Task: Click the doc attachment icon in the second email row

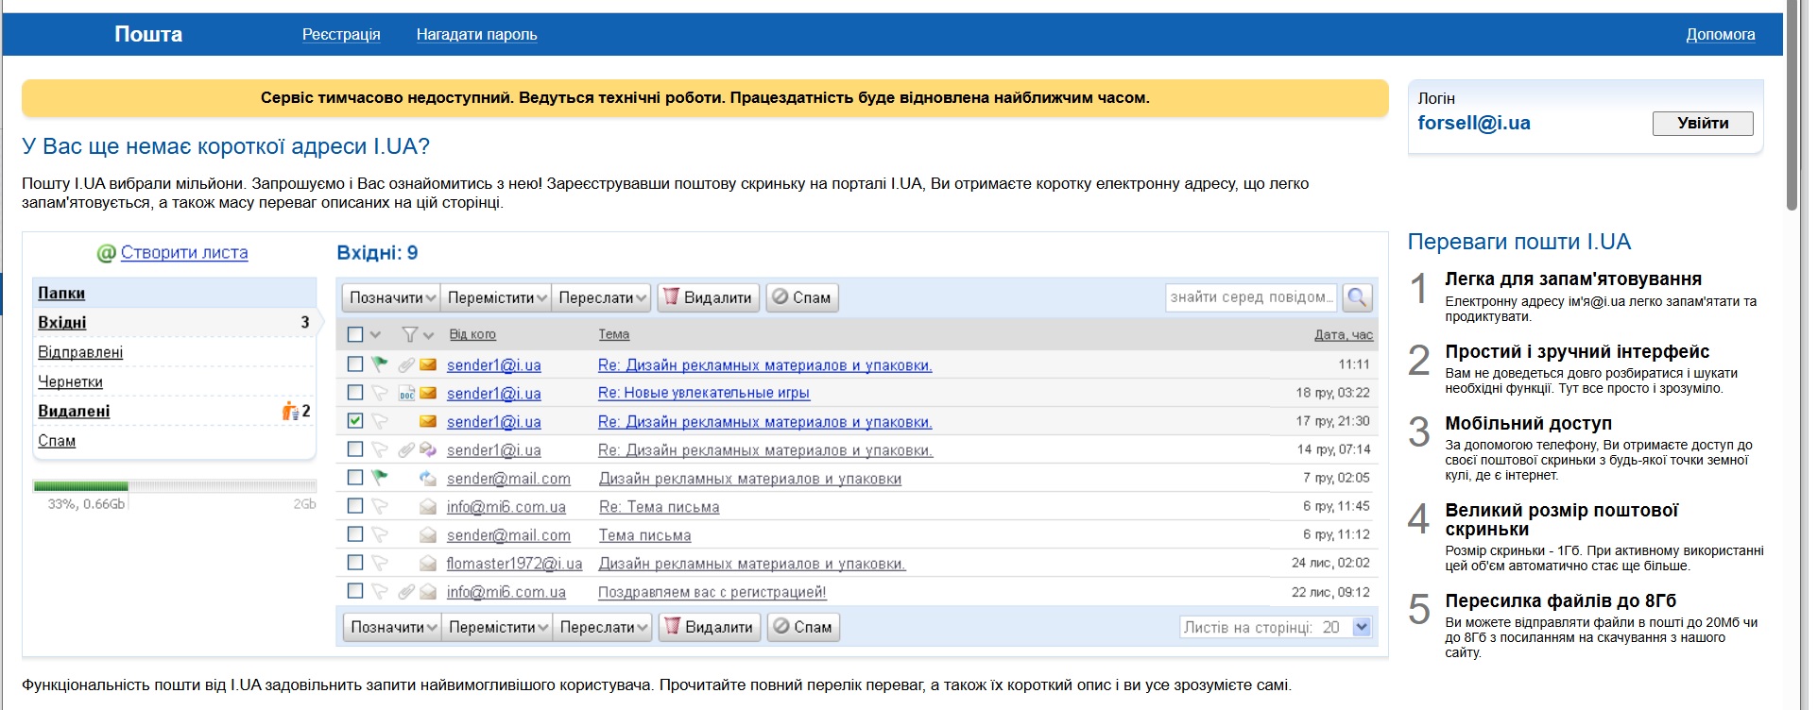Action: 406,393
